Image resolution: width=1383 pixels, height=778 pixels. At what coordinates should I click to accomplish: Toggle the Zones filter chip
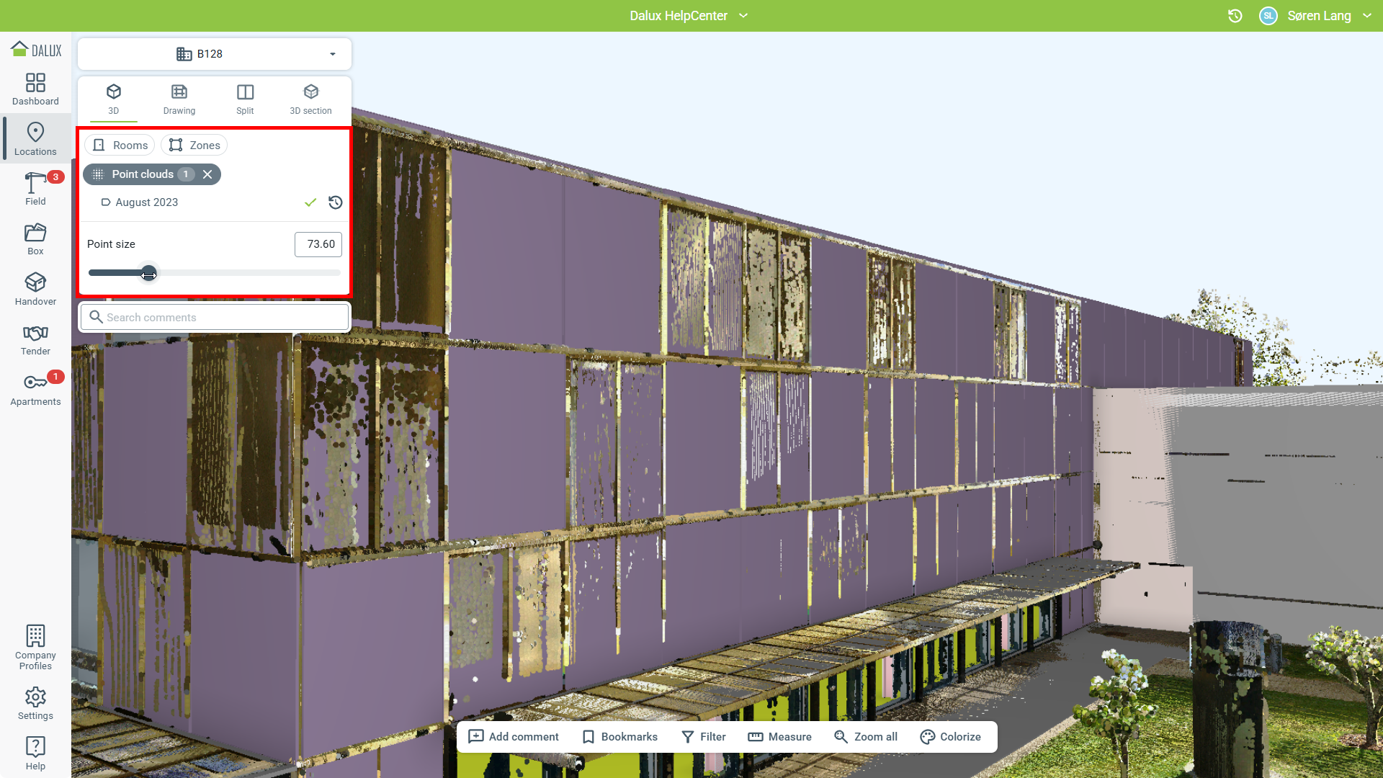(x=194, y=146)
